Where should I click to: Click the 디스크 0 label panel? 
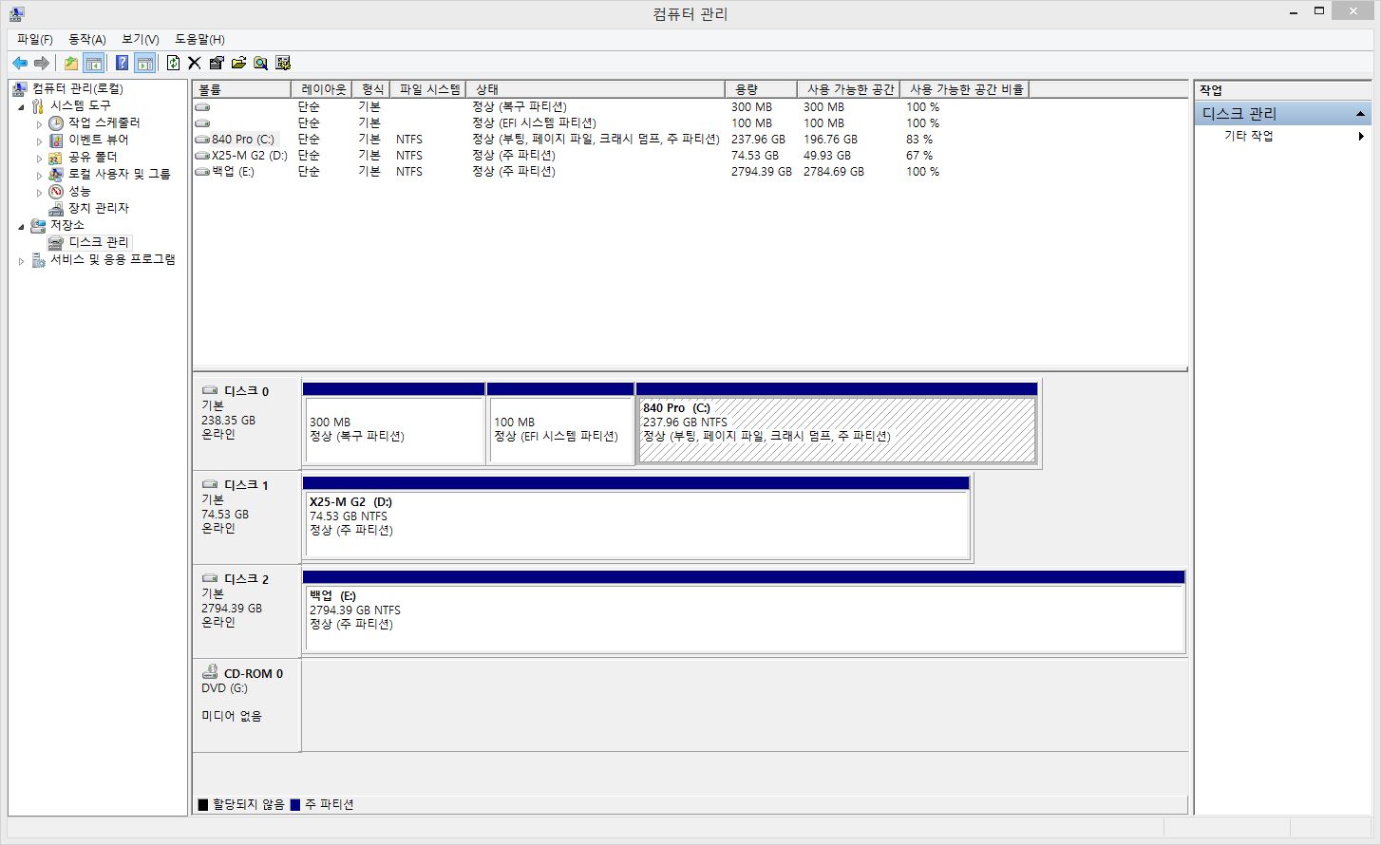247,423
